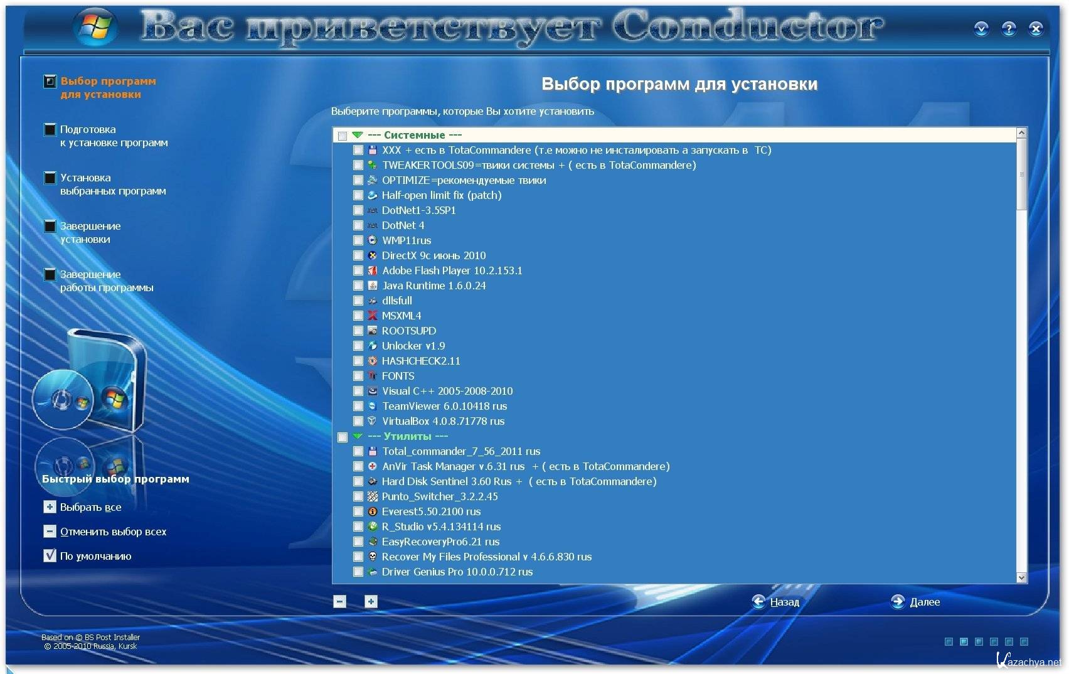Click the OPTIMIZE tweaks row icon
Screen dimensions: 1069x674
373,180
